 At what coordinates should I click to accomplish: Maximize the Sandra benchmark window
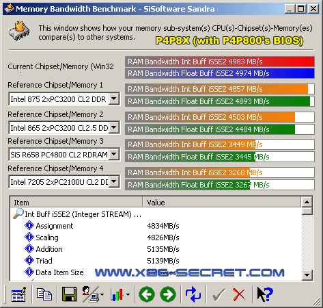point(300,9)
